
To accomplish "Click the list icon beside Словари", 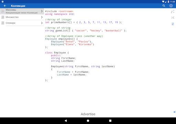I will coord(3,23).
